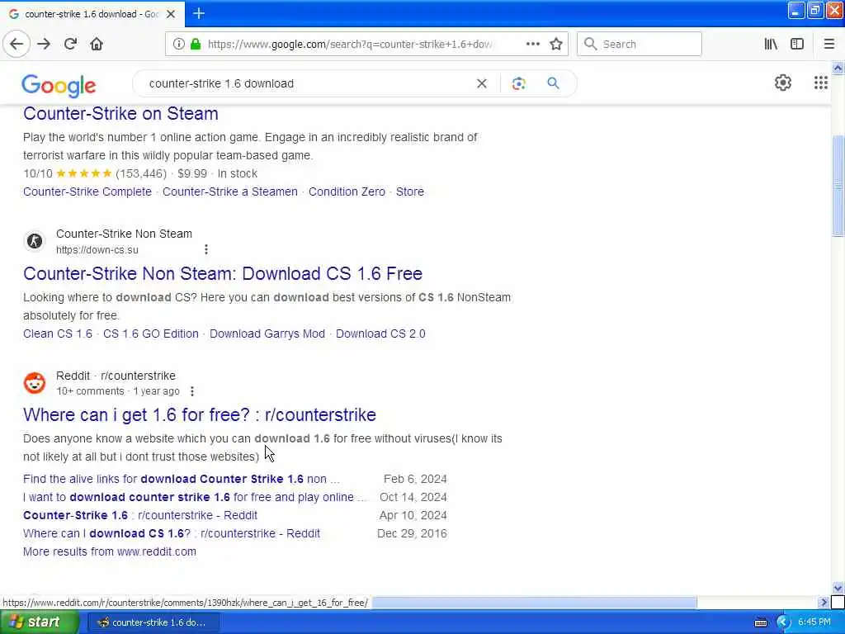The height and width of the screenshot is (634, 845).
Task: Open the Windows Start menu
Action: point(39,622)
